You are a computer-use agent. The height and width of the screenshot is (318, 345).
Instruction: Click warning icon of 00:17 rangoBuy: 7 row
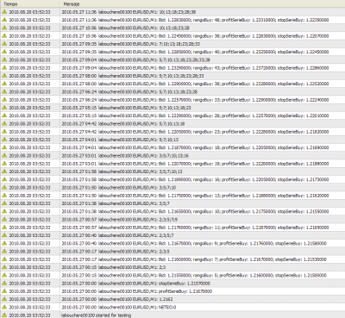click(4, 259)
